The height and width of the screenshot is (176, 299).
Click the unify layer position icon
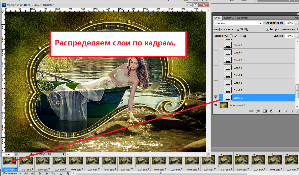pyautogui.click(x=237, y=30)
